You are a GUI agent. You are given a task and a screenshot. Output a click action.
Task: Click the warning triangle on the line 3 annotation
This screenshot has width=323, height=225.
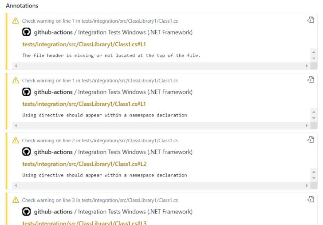[16, 200]
